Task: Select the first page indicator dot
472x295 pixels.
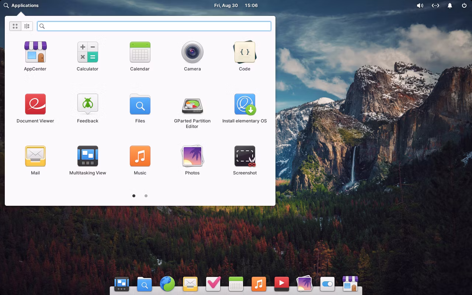Action: (x=134, y=196)
